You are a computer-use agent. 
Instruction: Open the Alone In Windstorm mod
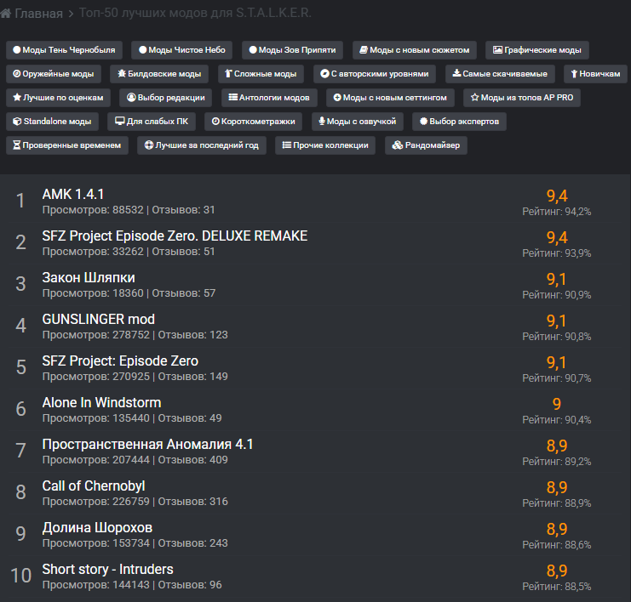click(102, 403)
